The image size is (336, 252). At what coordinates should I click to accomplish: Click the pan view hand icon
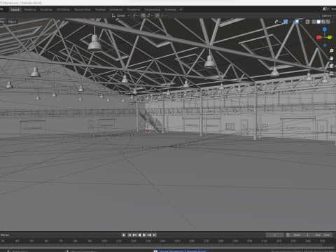(x=331, y=58)
